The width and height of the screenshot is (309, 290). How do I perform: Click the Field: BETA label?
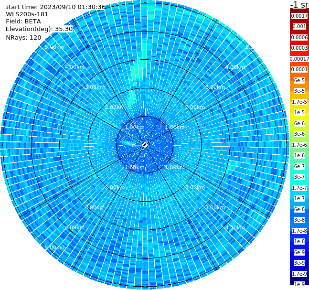coord(23,21)
